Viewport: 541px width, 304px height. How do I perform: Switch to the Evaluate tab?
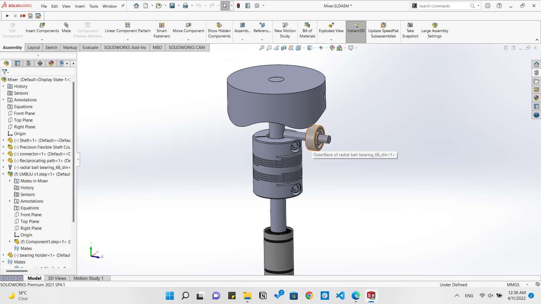[91, 47]
